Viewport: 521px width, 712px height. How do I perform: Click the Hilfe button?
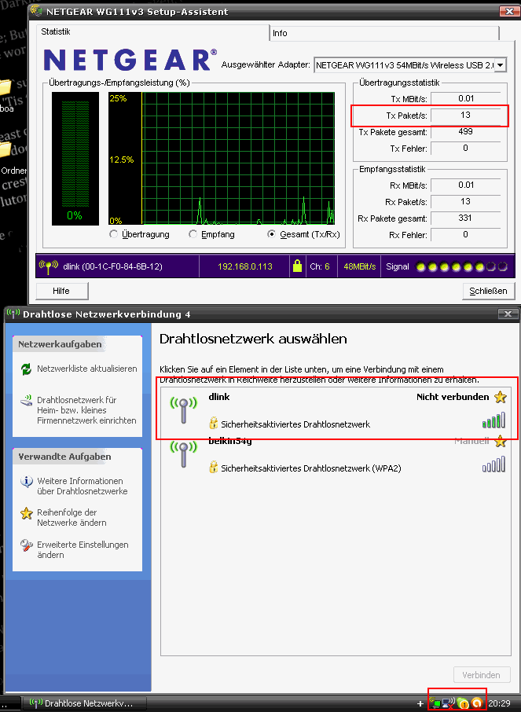[x=61, y=291]
